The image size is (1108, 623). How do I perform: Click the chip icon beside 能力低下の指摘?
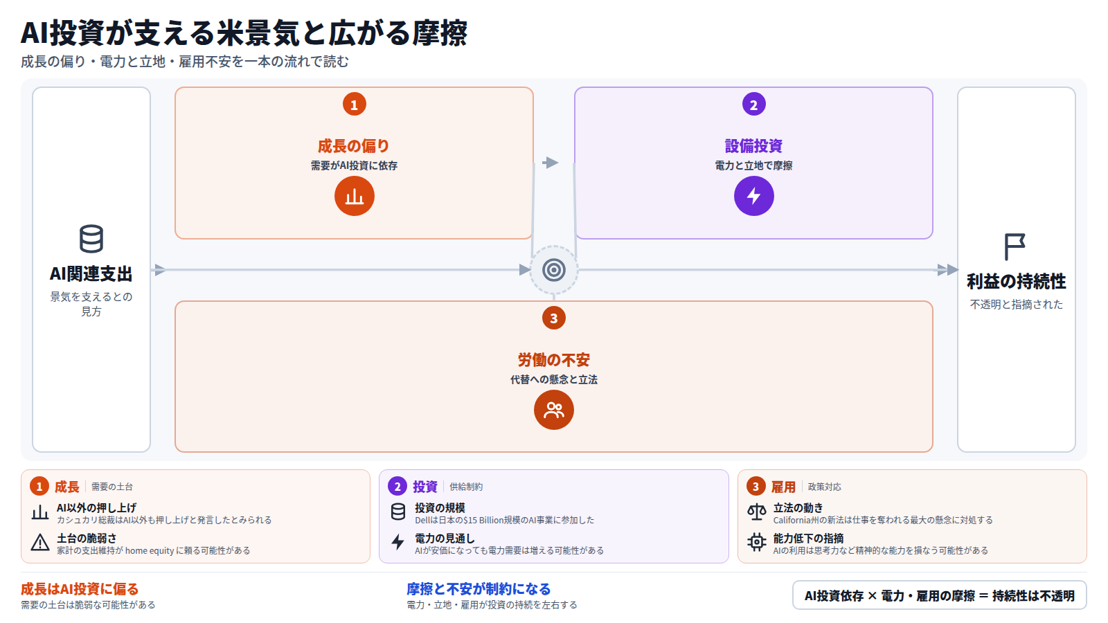(x=757, y=543)
